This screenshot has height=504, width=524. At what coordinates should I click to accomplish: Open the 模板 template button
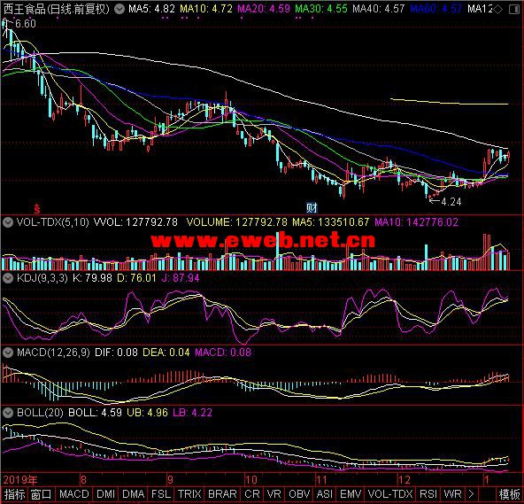point(509,494)
